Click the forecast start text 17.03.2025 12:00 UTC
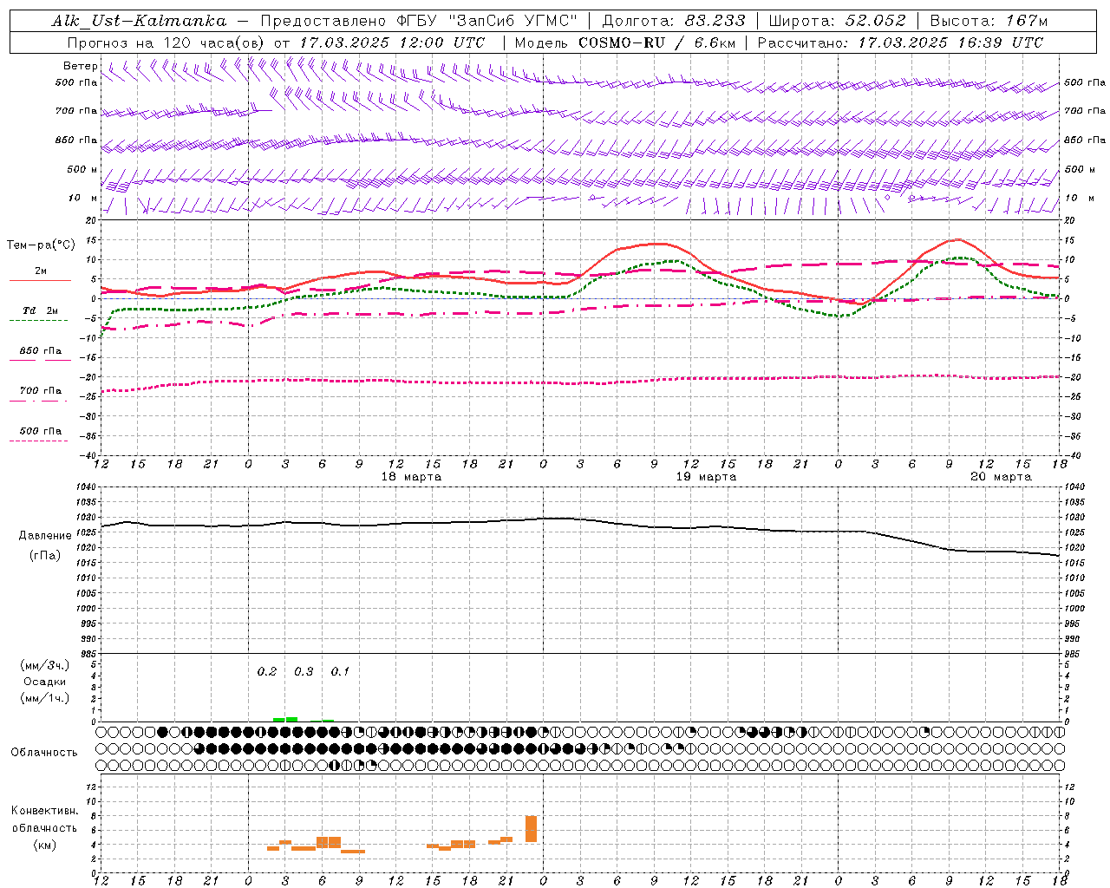Viewport: 1110px width, 888px height. coord(393,42)
